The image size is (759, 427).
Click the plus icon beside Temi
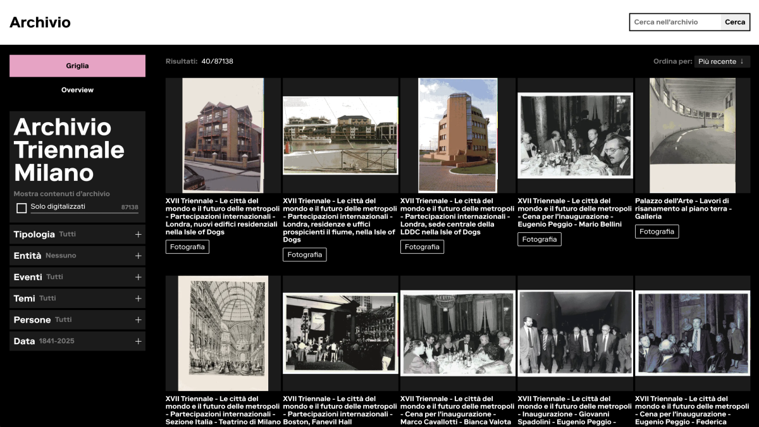point(138,299)
